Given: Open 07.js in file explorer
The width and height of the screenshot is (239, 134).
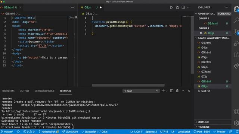Looking at the screenshot, I should (x=213, y=77).
